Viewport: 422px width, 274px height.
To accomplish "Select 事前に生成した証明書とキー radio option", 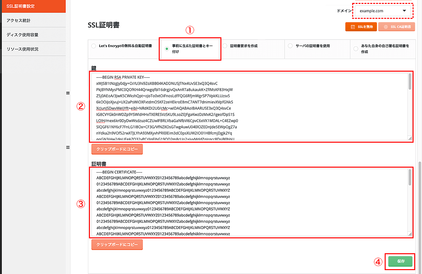I will (167, 49).
